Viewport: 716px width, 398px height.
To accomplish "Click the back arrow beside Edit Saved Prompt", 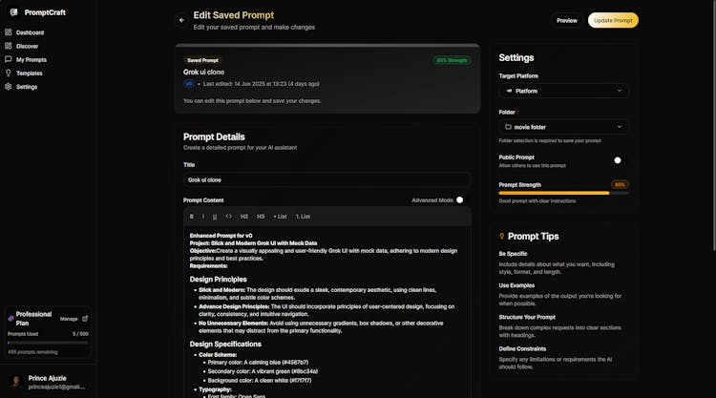I will (x=181, y=19).
